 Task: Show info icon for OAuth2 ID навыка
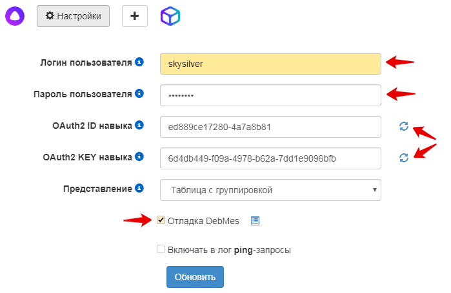click(139, 126)
